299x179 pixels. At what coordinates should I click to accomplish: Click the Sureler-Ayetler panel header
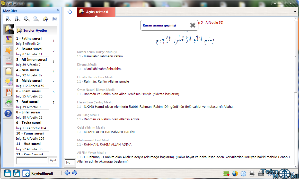coord(37,30)
